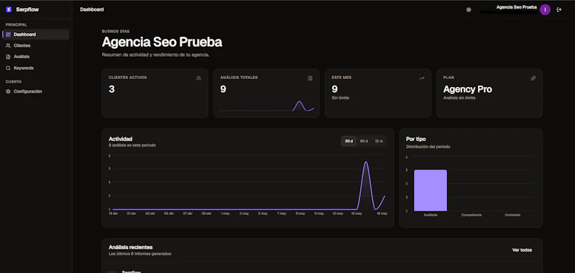Image resolution: width=575 pixels, height=273 pixels.
Task: Open the purple user avatar
Action: click(545, 10)
